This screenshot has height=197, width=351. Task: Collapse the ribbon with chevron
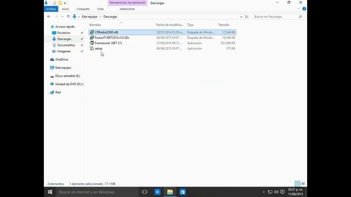tap(298, 9)
